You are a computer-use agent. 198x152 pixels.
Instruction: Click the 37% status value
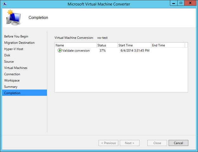tap(103, 50)
